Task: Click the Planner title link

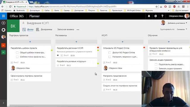Action: click(34, 16)
